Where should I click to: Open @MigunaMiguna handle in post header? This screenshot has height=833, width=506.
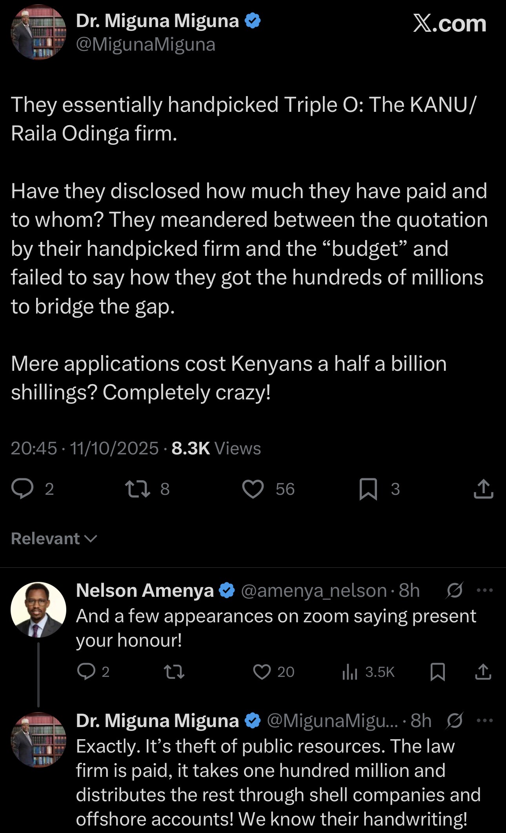click(146, 45)
